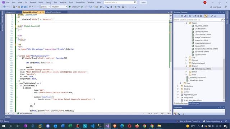The image size is (230, 129).
Task: Click the search magnifier in Solution Explorer
Action: [x=222, y=20]
